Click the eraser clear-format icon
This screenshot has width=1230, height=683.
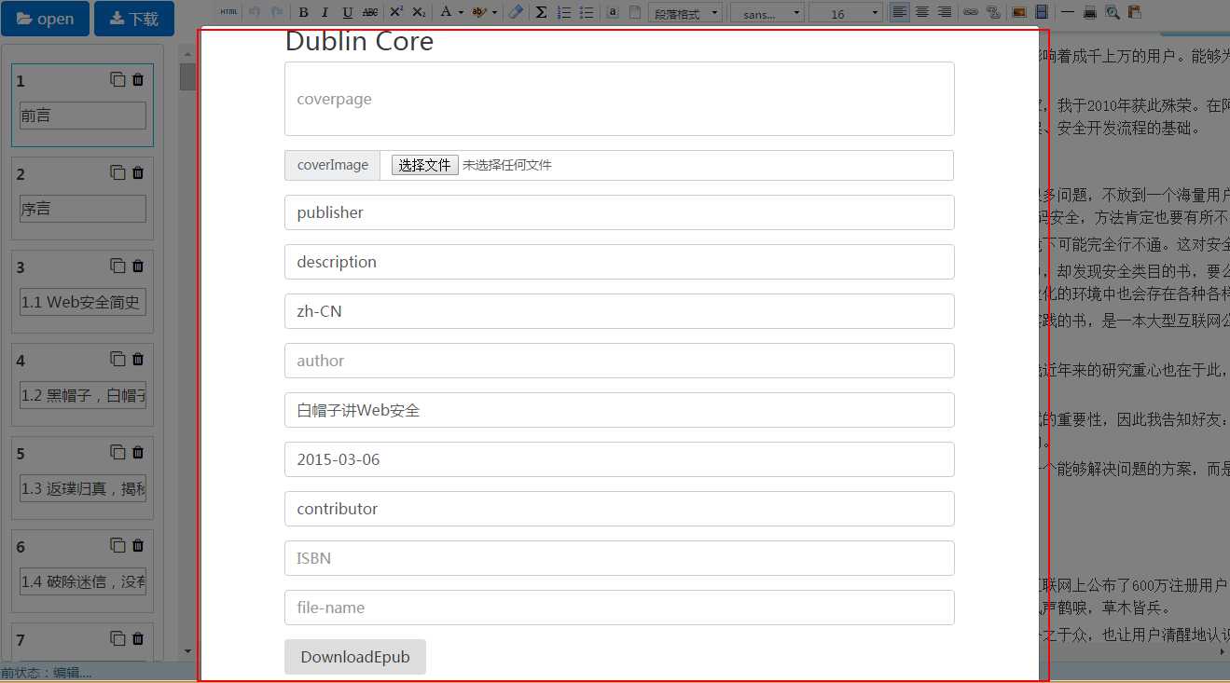[516, 12]
